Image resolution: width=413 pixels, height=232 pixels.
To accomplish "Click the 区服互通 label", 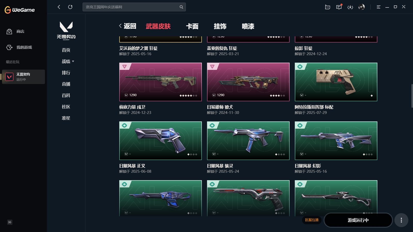I will (x=312, y=220).
